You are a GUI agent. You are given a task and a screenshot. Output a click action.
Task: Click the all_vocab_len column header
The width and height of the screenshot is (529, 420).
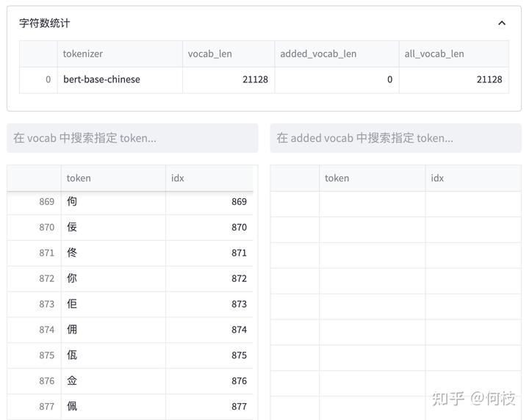(454, 54)
